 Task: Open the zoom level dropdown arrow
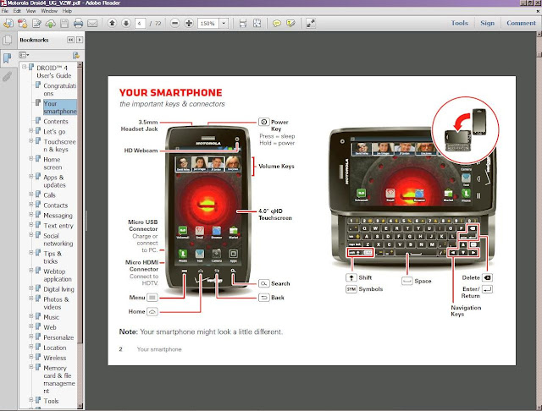pos(224,24)
